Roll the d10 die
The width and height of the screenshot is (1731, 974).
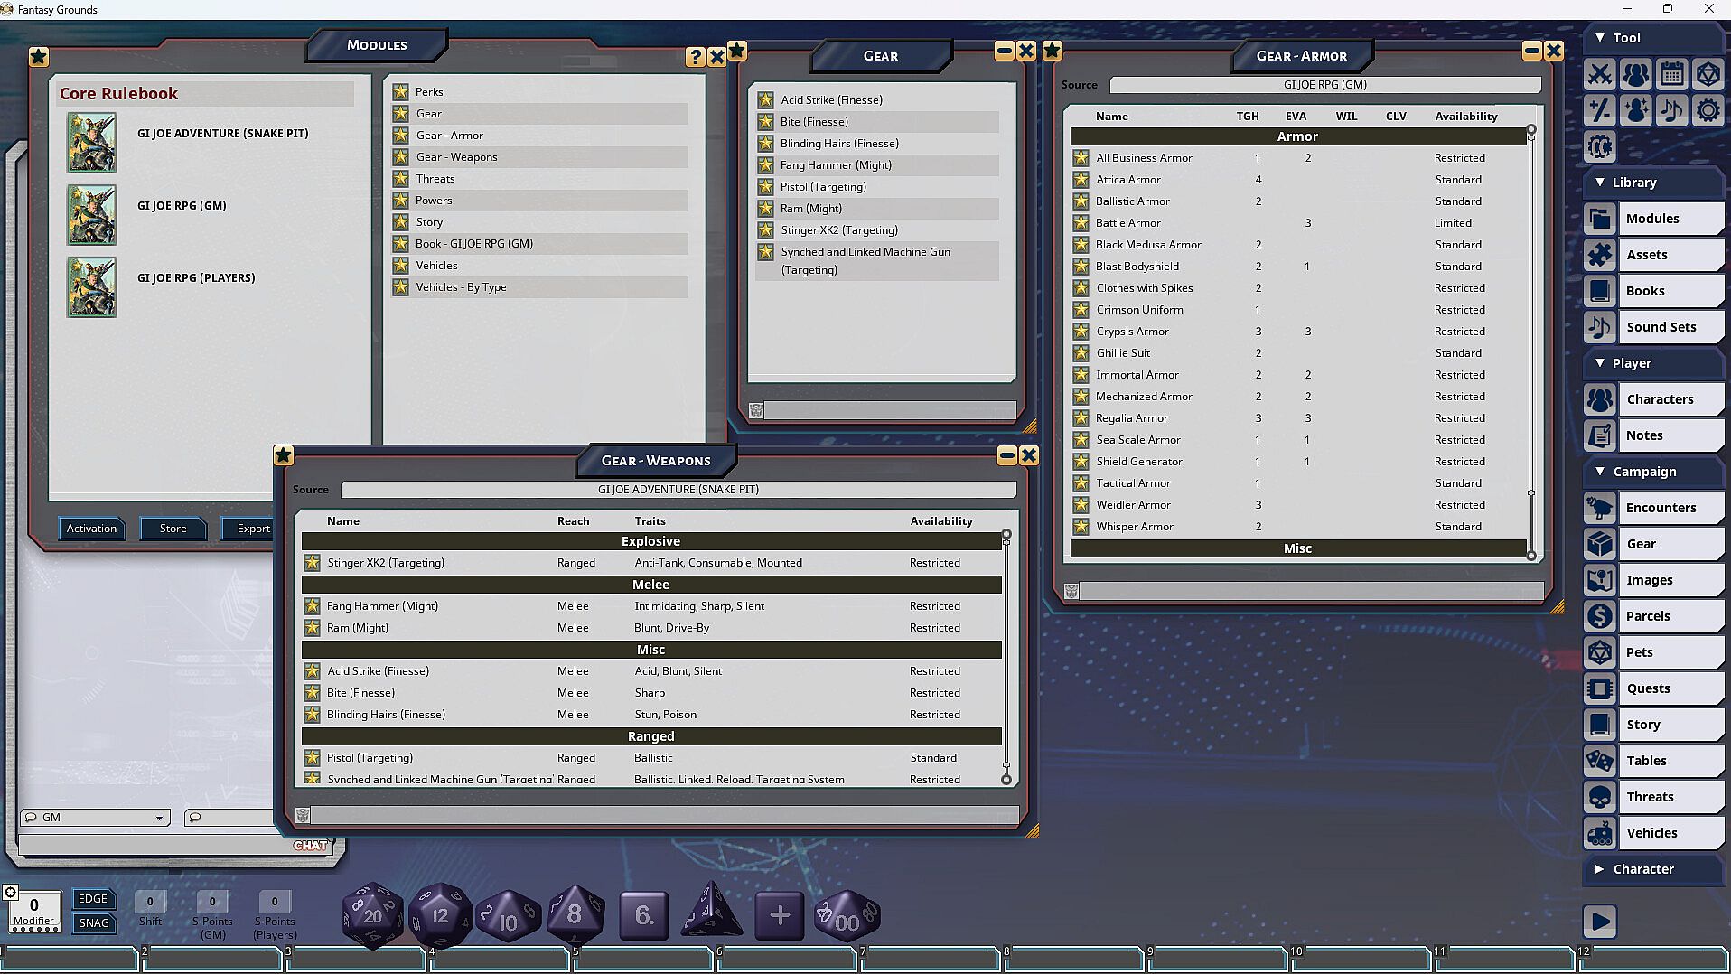(x=508, y=917)
